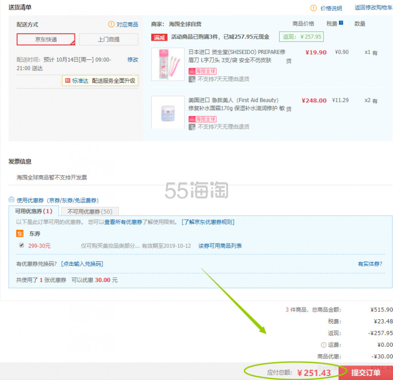The image size is (393, 380).
Task: Click 海囤全球 badge under First Aid Beauty
Action: [202, 119]
